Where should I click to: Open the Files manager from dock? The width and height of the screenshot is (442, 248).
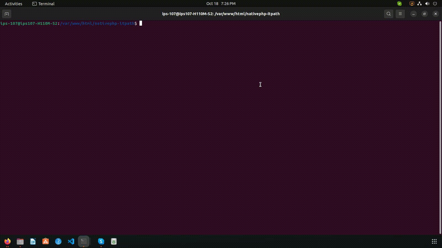[x=20, y=241]
